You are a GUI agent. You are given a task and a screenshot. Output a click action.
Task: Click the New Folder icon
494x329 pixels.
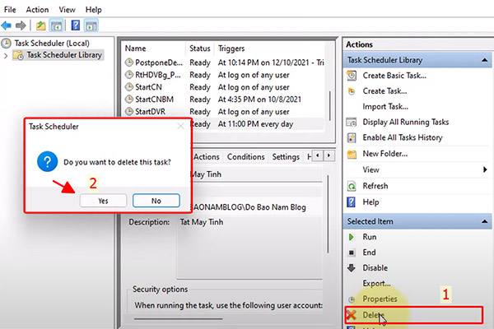352,154
